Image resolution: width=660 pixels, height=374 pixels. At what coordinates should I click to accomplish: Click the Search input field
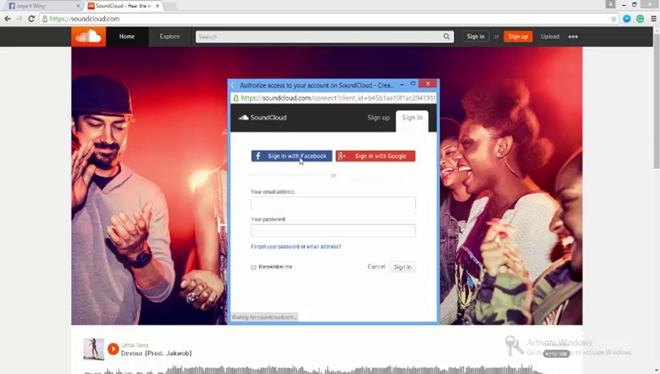coord(319,37)
